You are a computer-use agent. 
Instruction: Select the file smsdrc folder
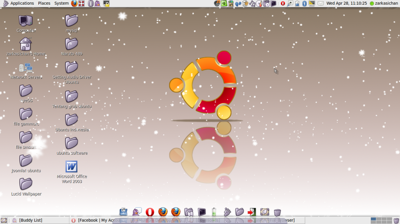26,140
